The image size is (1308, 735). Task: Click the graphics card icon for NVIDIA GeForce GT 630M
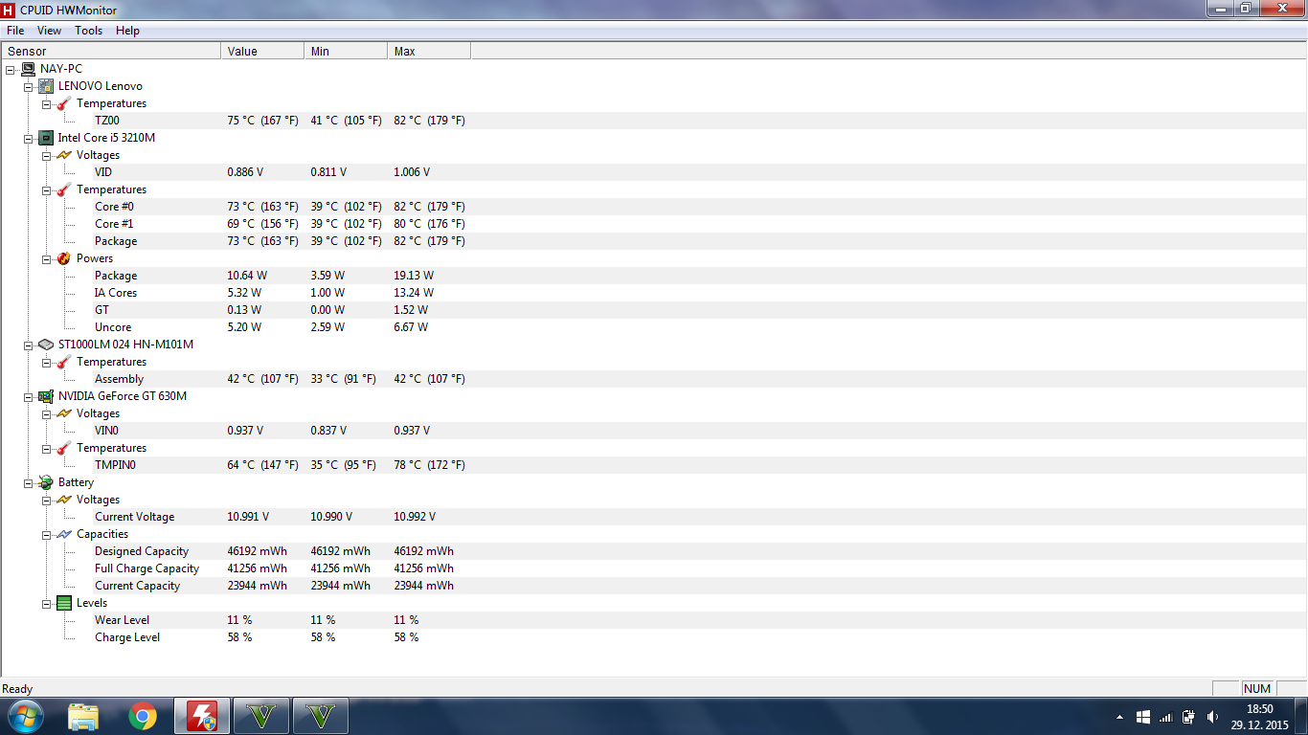click(x=46, y=396)
